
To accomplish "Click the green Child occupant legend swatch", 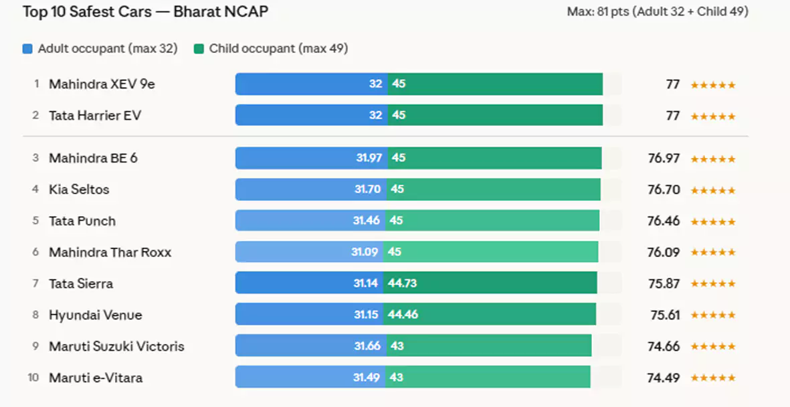I will pos(199,49).
